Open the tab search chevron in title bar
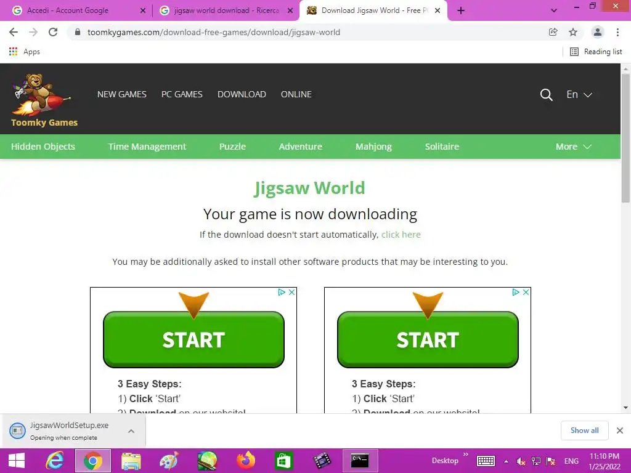The height and width of the screenshot is (473, 631). 554,10
